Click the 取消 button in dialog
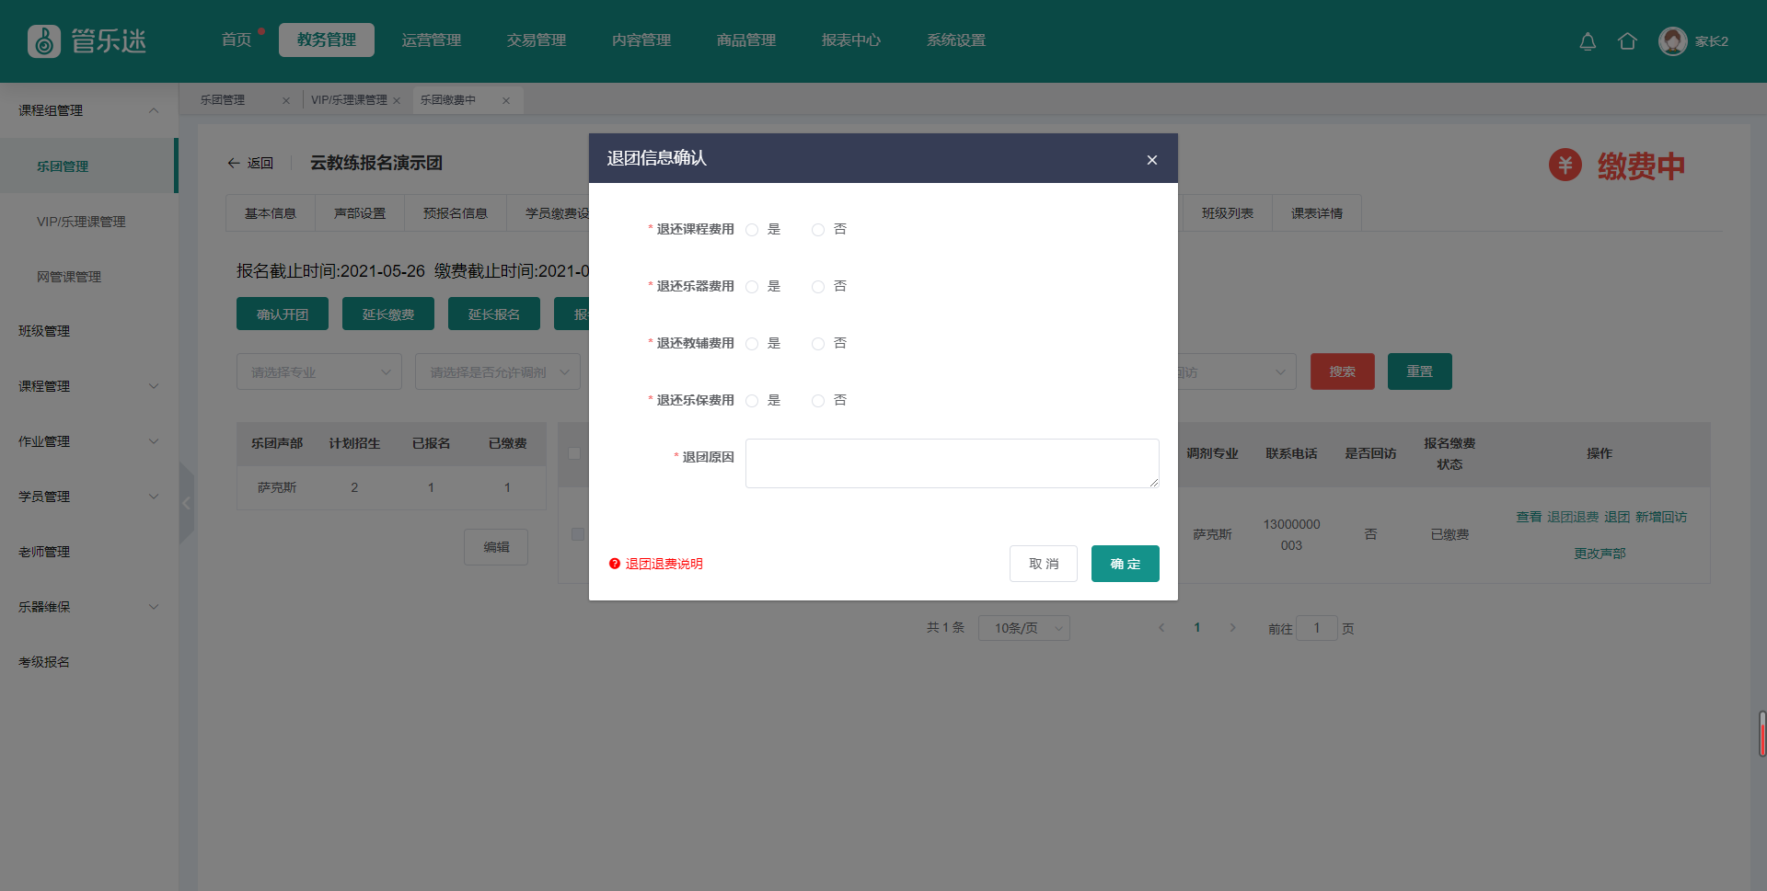 1043,564
